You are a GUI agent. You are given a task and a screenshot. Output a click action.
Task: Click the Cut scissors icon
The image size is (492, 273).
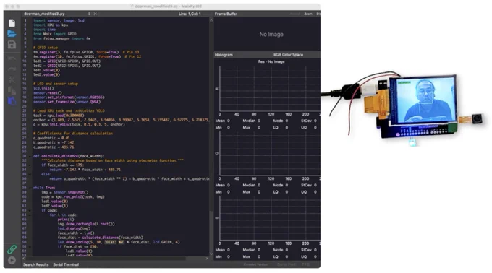(12, 80)
